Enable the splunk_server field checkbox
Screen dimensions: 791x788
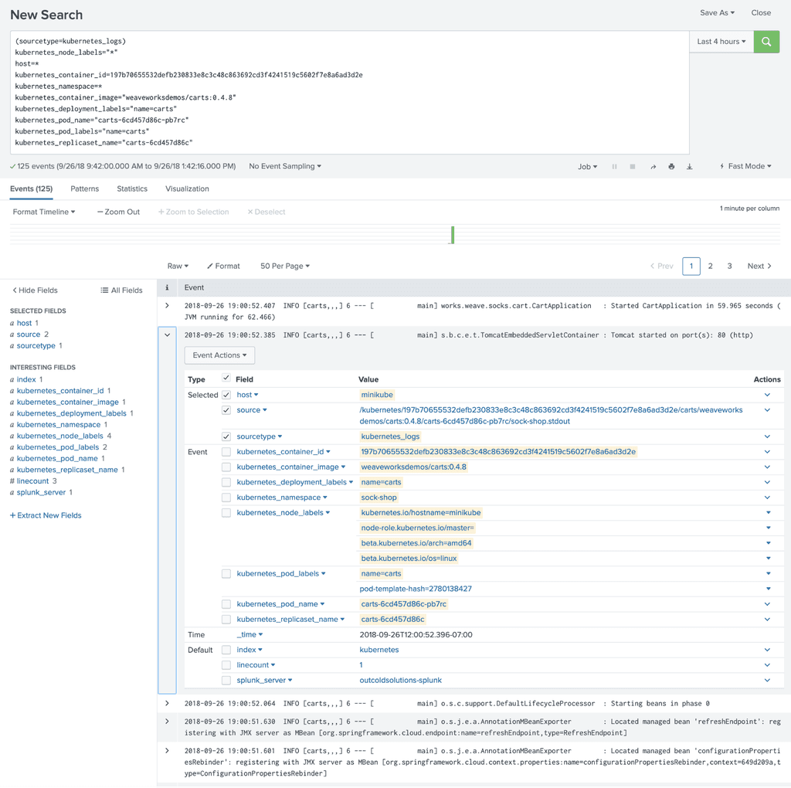click(226, 681)
